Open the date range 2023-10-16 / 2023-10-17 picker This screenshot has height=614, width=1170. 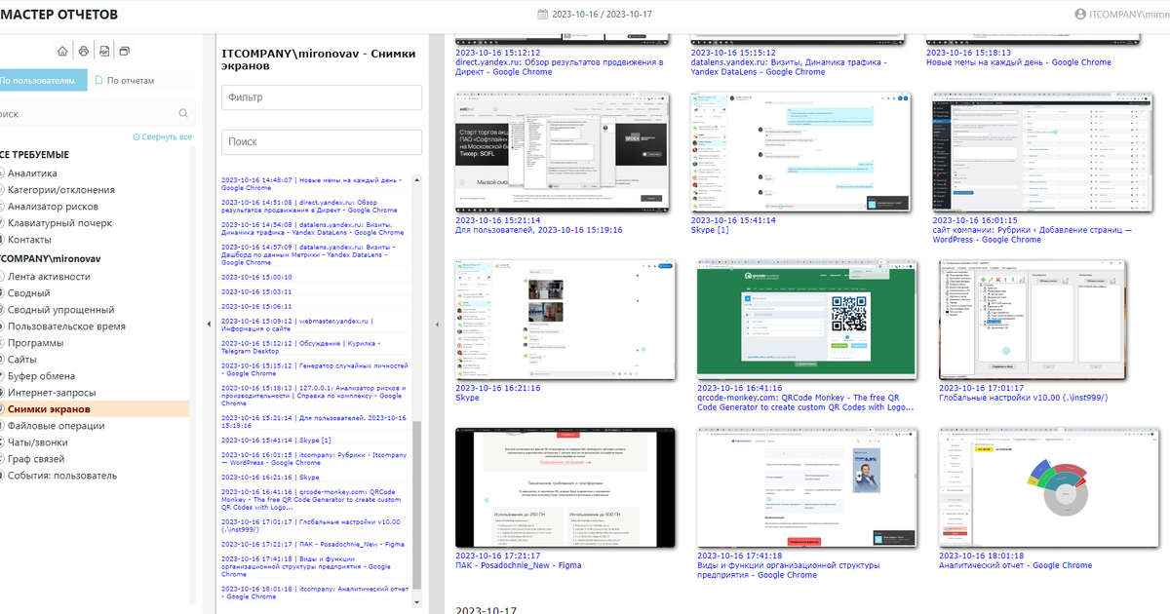[x=602, y=15]
